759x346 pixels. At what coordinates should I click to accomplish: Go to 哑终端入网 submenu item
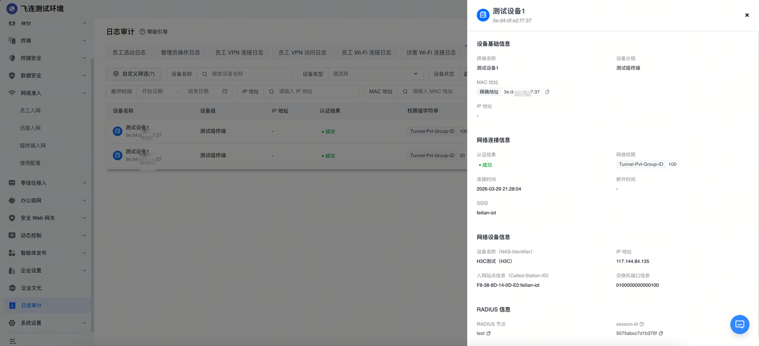pyautogui.click(x=33, y=145)
